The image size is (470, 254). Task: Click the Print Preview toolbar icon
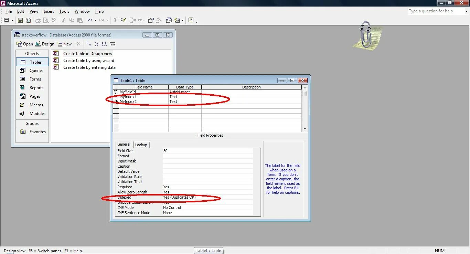46,20
